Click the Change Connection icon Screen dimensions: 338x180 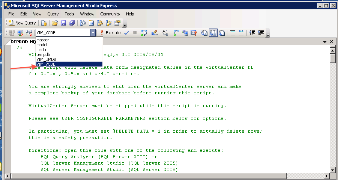coord(29,33)
